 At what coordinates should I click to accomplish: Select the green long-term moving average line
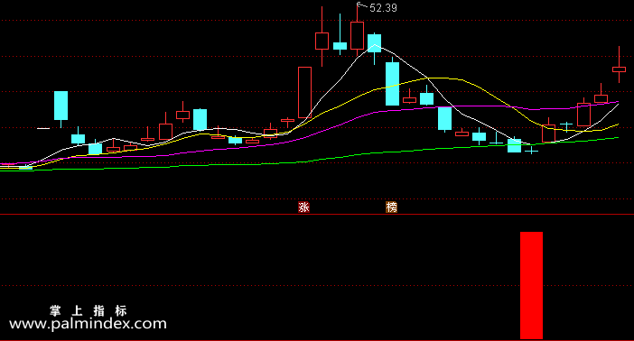pyautogui.click(x=364, y=154)
